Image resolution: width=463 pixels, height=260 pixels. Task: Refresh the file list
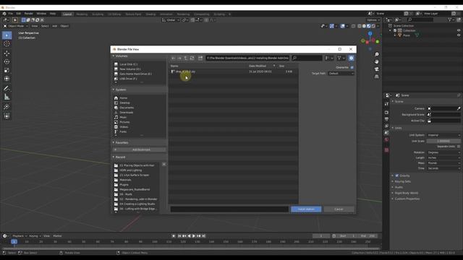(192, 58)
